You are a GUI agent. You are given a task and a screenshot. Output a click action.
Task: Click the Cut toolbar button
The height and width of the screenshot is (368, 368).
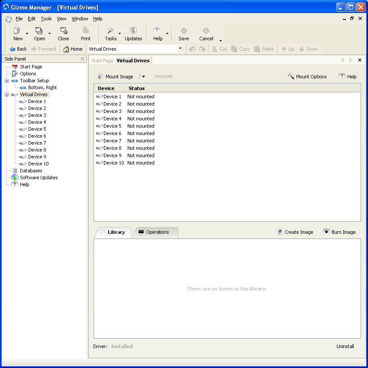tap(220, 49)
